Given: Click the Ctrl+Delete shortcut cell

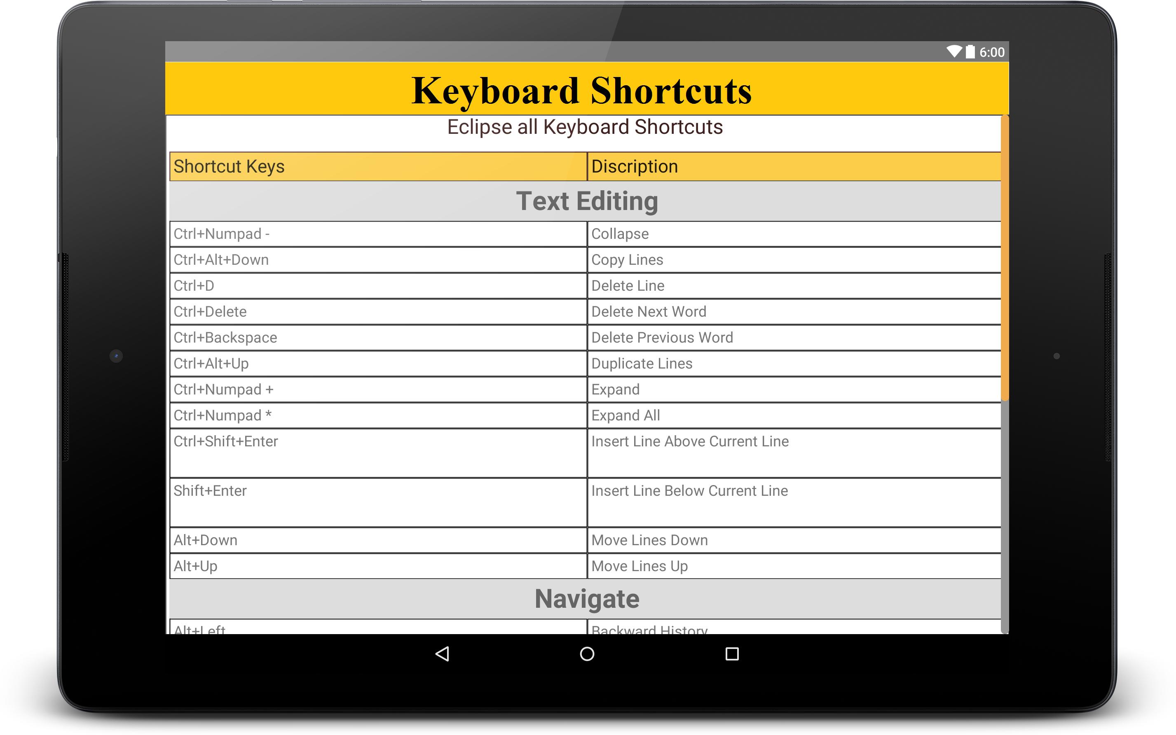Looking at the screenshot, I should point(378,312).
